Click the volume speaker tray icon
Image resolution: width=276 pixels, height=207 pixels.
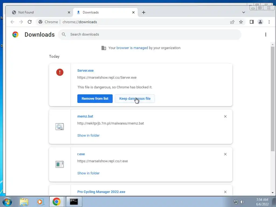(242, 202)
